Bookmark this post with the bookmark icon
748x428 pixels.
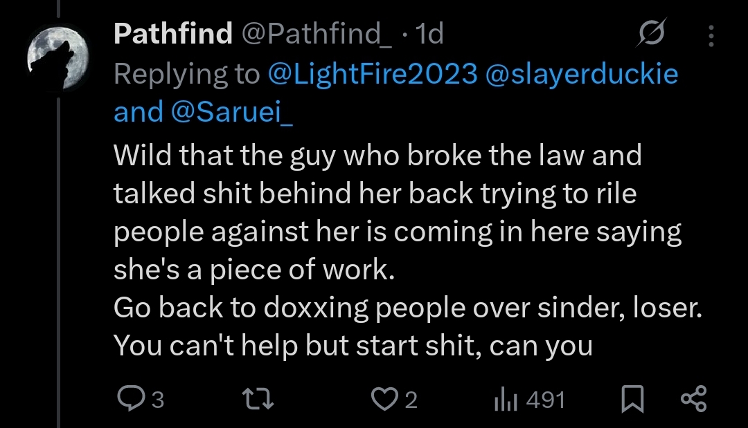point(632,400)
